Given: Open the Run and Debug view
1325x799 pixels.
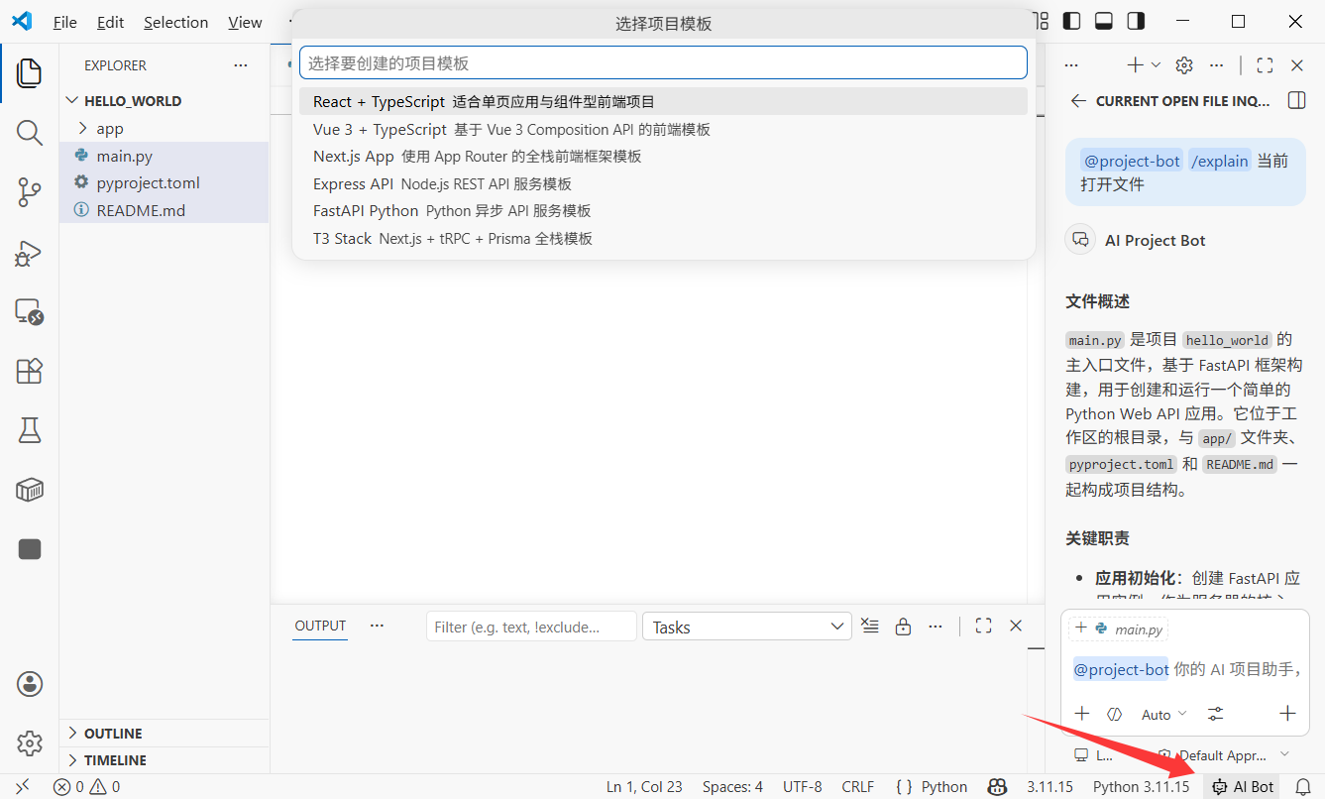Looking at the screenshot, I should point(29,253).
